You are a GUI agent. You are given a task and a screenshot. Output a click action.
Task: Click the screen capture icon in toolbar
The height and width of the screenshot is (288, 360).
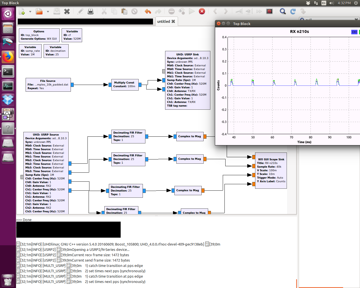tap(269, 12)
